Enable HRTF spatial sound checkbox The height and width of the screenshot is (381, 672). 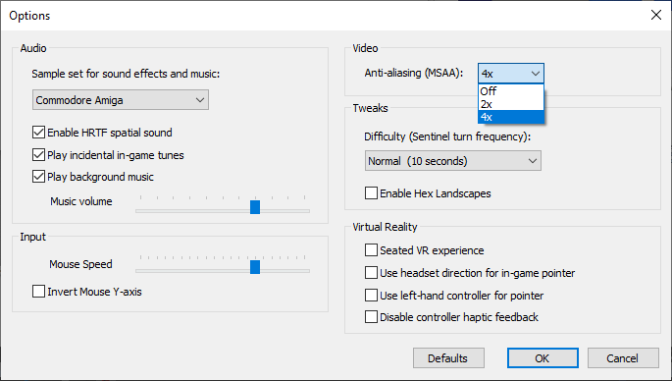click(x=38, y=133)
